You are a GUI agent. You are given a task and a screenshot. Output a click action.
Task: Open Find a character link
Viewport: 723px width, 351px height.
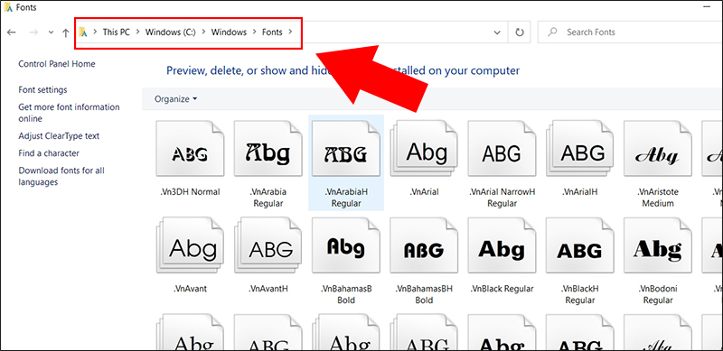tap(49, 152)
